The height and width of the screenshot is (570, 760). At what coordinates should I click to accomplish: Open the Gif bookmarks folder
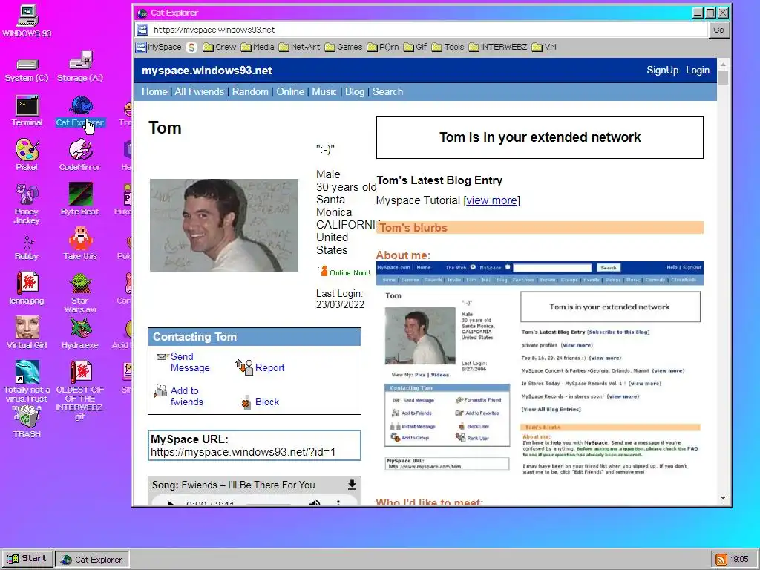pyautogui.click(x=415, y=47)
